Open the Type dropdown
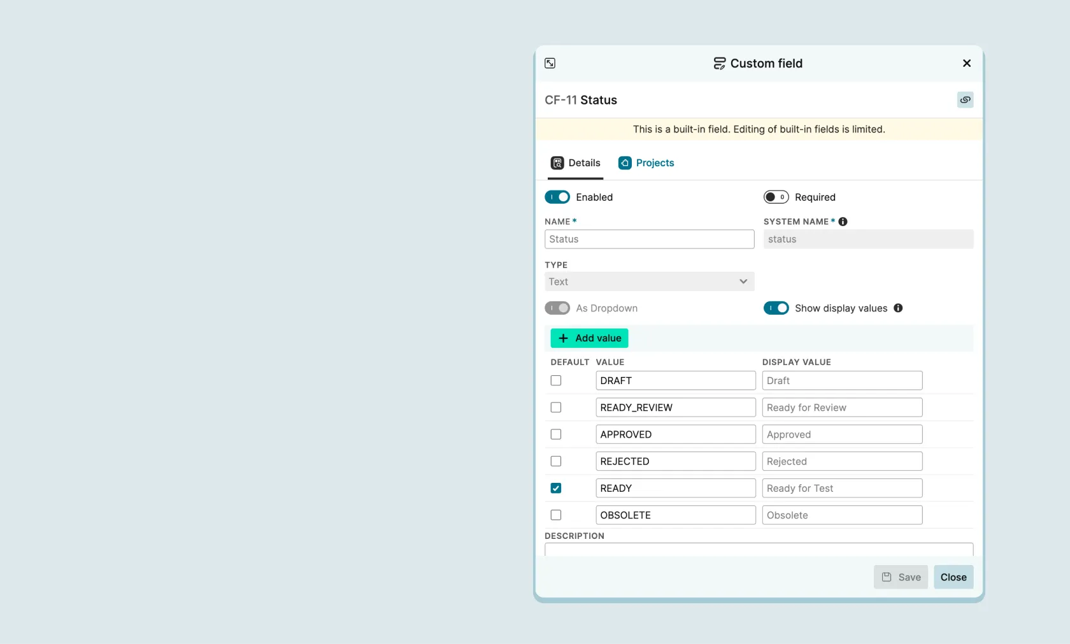 point(649,282)
